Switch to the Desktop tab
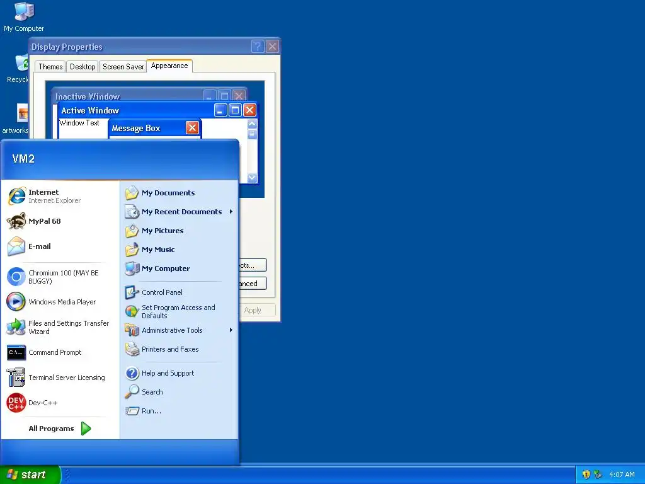The height and width of the screenshot is (484, 645). [x=83, y=67]
